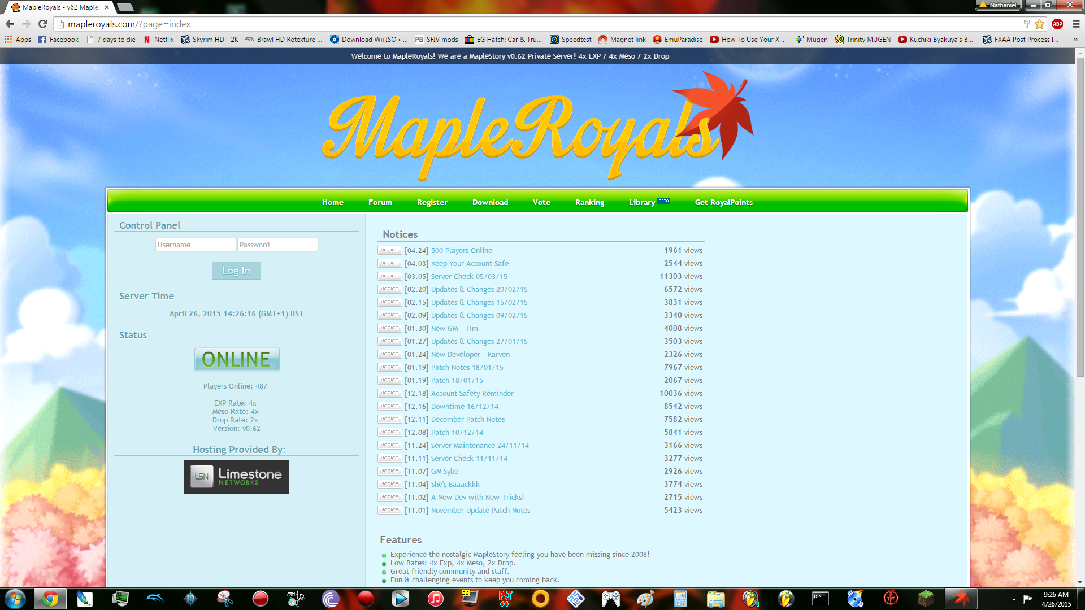
Task: Open the Minecraft taskbar icon
Action: tap(926, 599)
